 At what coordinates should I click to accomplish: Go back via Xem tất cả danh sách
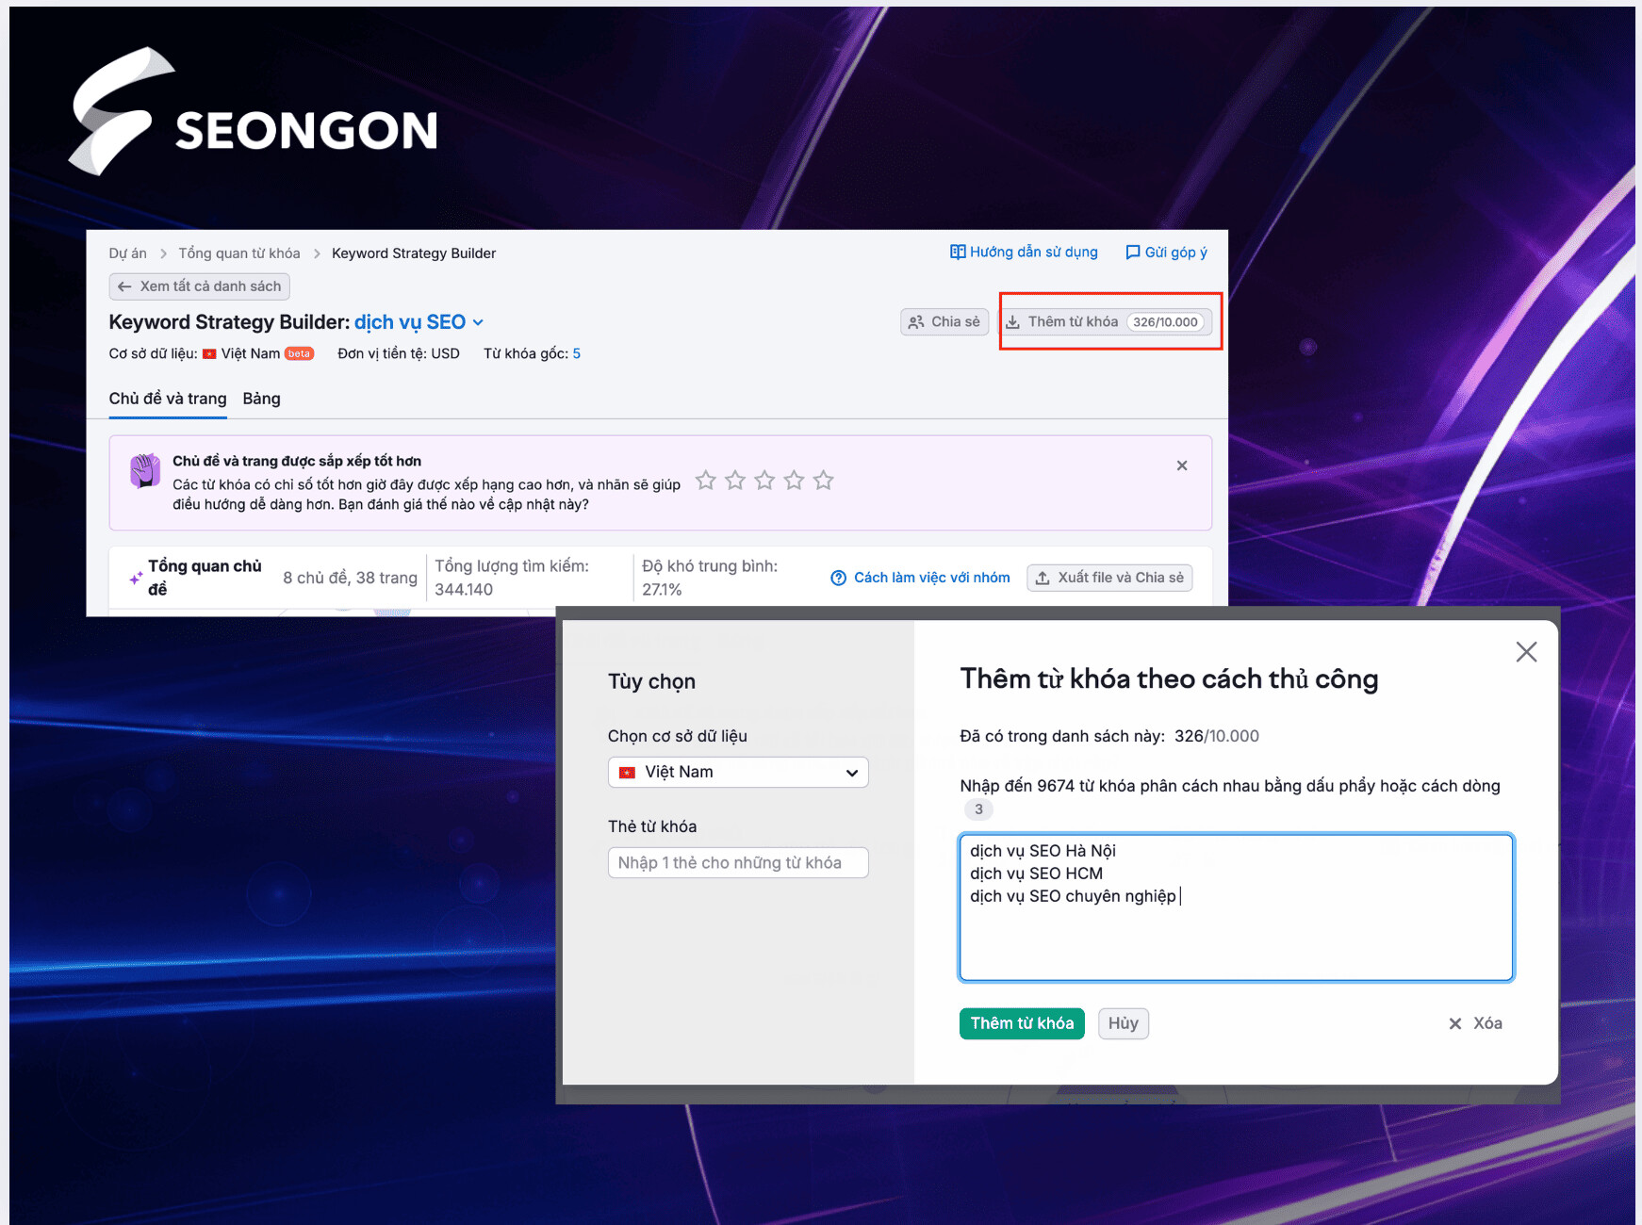tap(200, 286)
